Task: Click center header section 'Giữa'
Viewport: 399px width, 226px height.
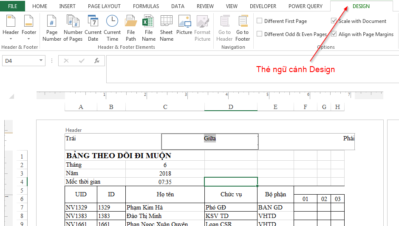Action: [209, 142]
